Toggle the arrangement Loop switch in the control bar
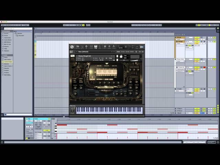Viewport: 220px width, 165px height. [x=146, y=25]
